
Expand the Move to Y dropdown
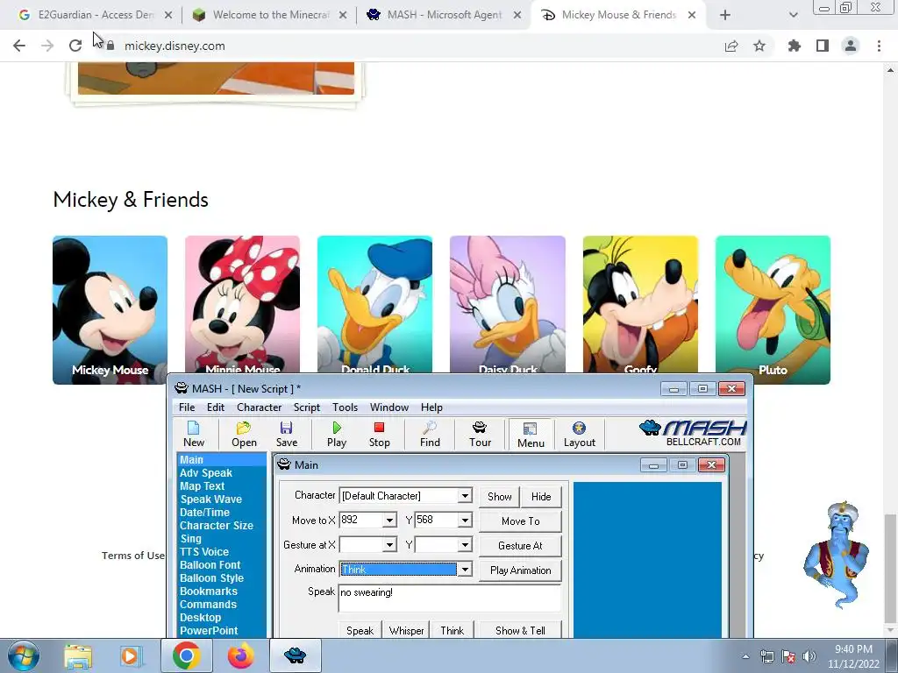tap(465, 520)
